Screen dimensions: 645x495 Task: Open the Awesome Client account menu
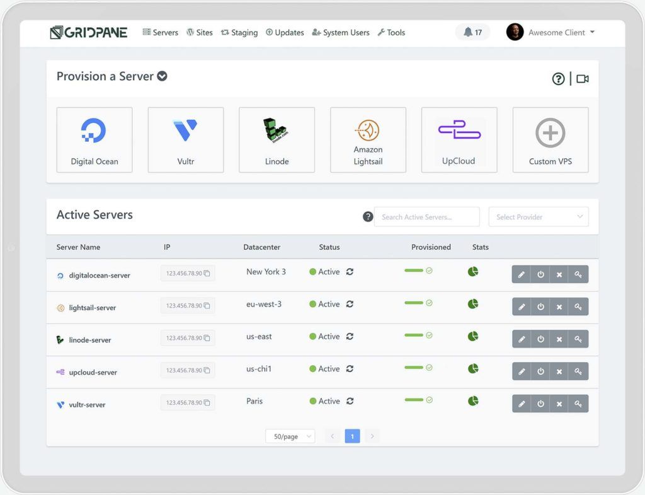click(551, 32)
